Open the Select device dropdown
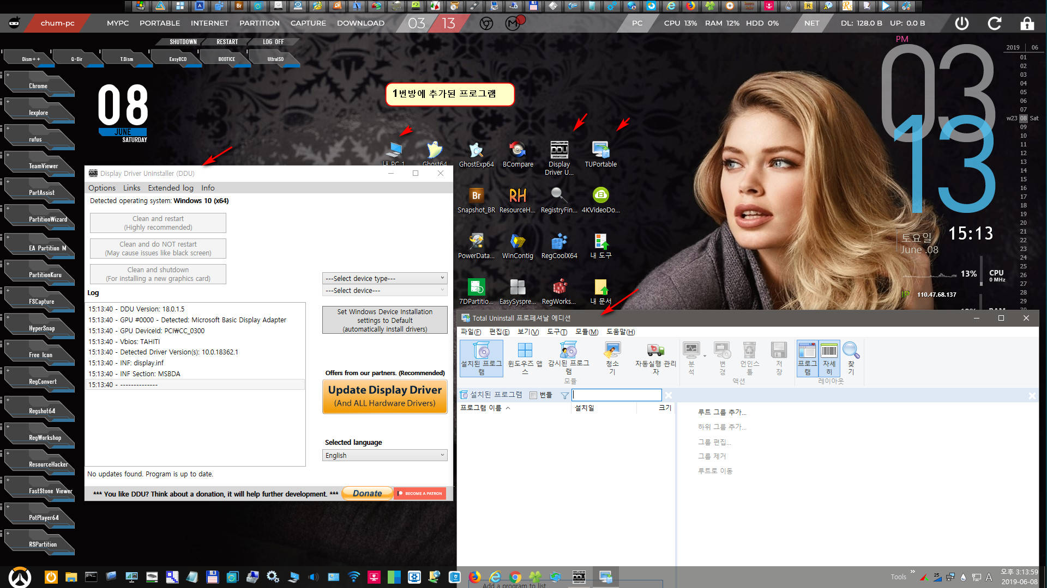 pyautogui.click(x=384, y=291)
